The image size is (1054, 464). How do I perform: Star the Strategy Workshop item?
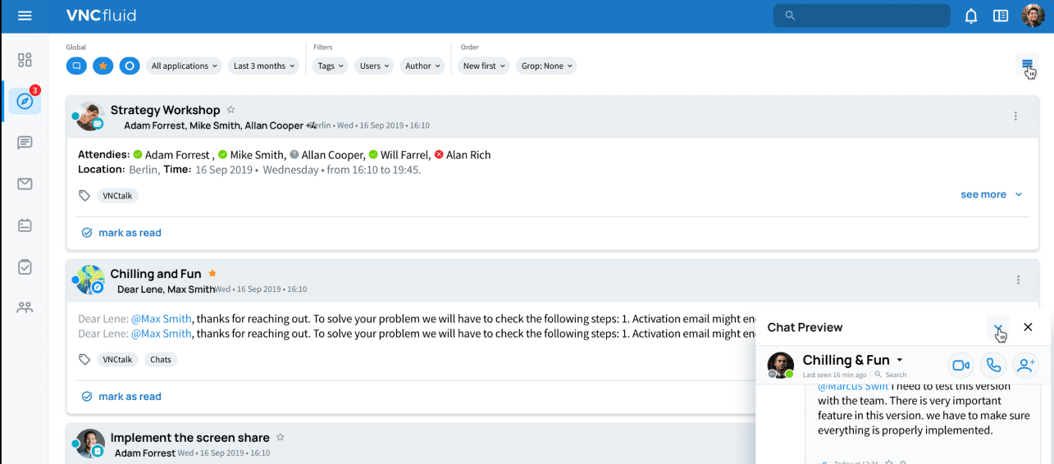click(230, 110)
